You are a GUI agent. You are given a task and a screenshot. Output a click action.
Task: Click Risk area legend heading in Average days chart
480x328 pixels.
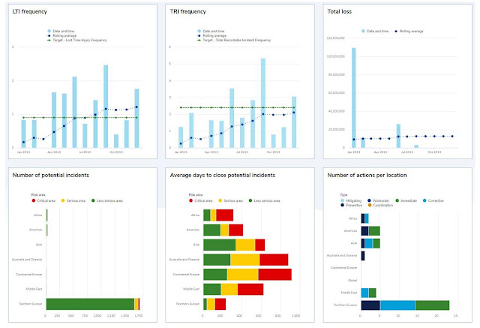196,195
